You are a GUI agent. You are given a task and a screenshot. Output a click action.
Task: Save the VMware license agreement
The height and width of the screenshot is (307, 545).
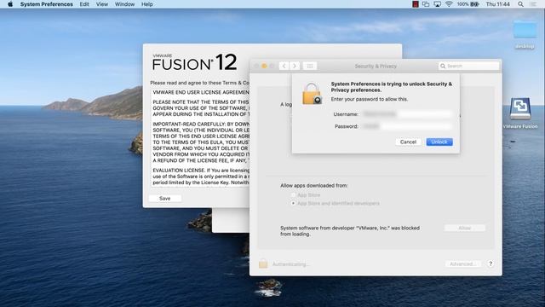pos(164,198)
